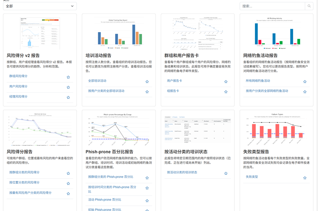The image size is (318, 211).
Task: 打开“按用户分类的全部网络钓鱼活动”报告
Action: click(x=267, y=91)
